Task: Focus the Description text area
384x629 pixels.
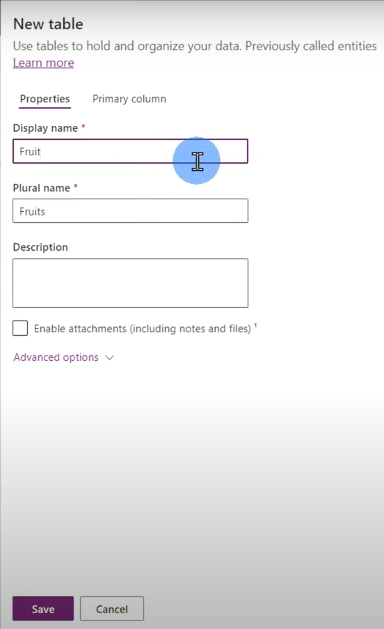Action: point(130,284)
